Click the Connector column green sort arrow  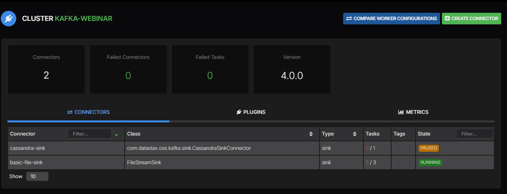[x=116, y=135]
